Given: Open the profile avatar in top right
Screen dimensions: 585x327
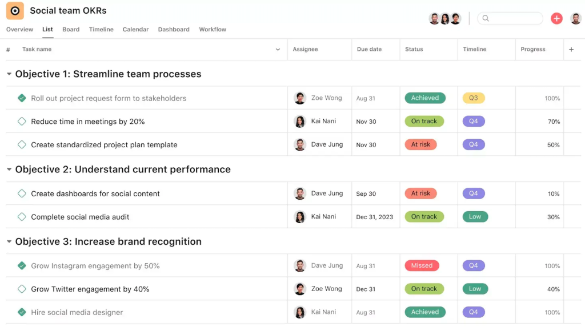Looking at the screenshot, I should [x=576, y=18].
